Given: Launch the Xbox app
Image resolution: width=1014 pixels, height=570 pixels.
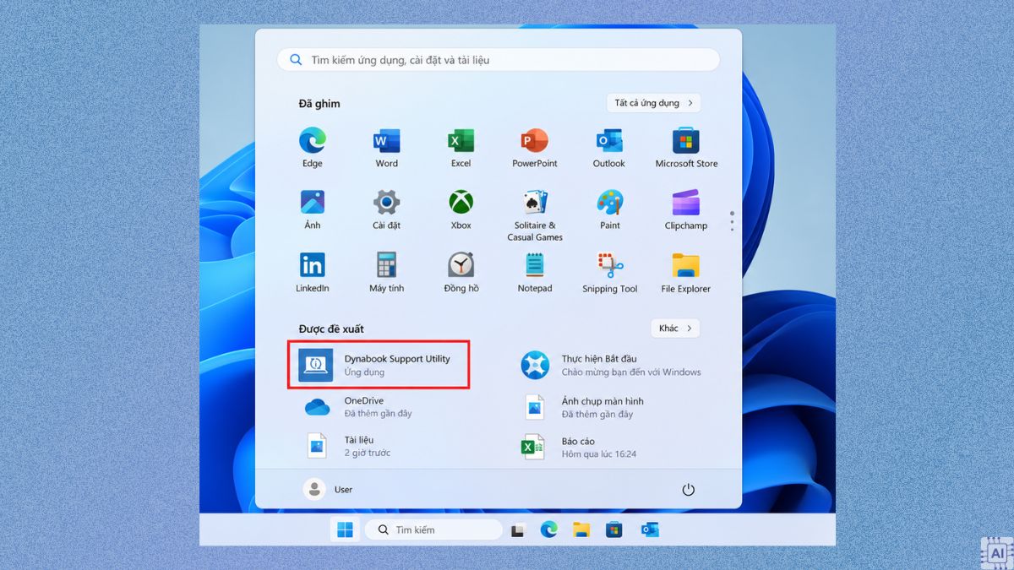Looking at the screenshot, I should point(461,209).
